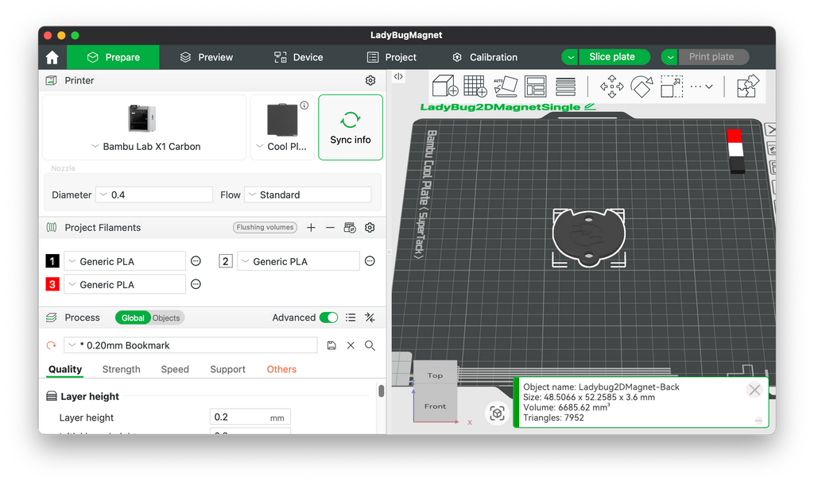
Task: Open filament 2 Generic PLA dropdown
Action: pos(299,261)
